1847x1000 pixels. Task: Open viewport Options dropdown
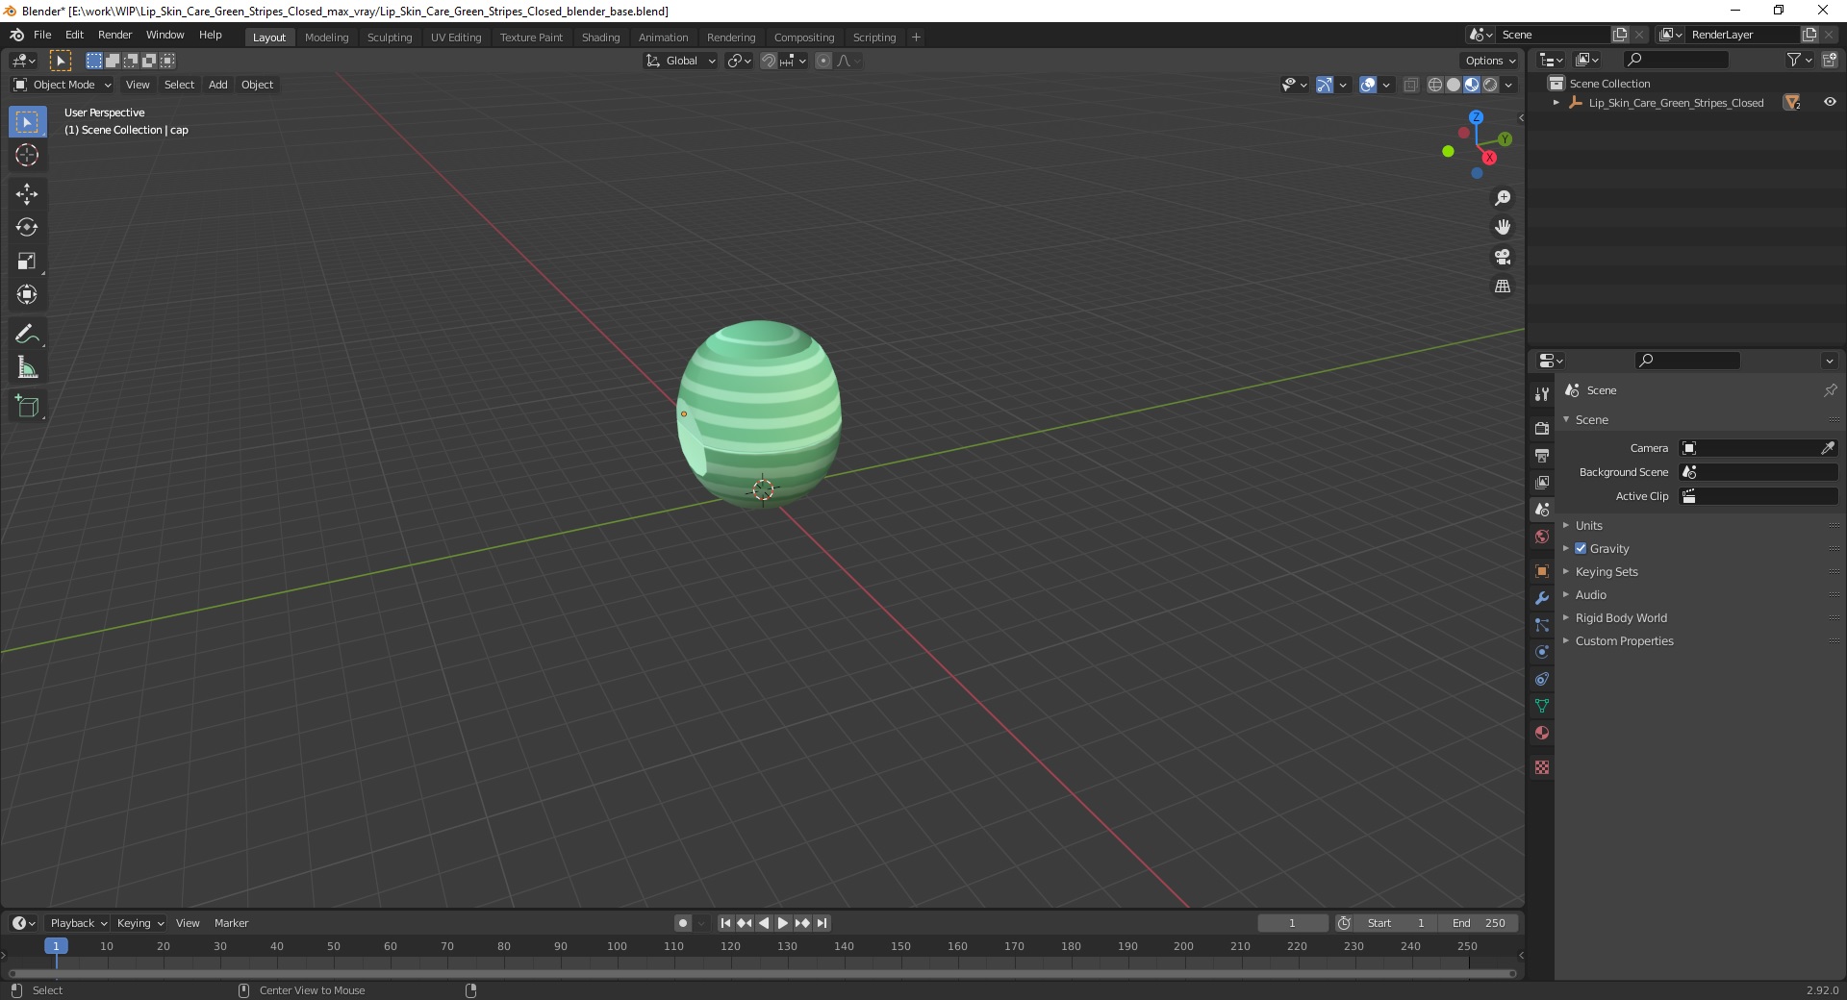[1490, 61]
